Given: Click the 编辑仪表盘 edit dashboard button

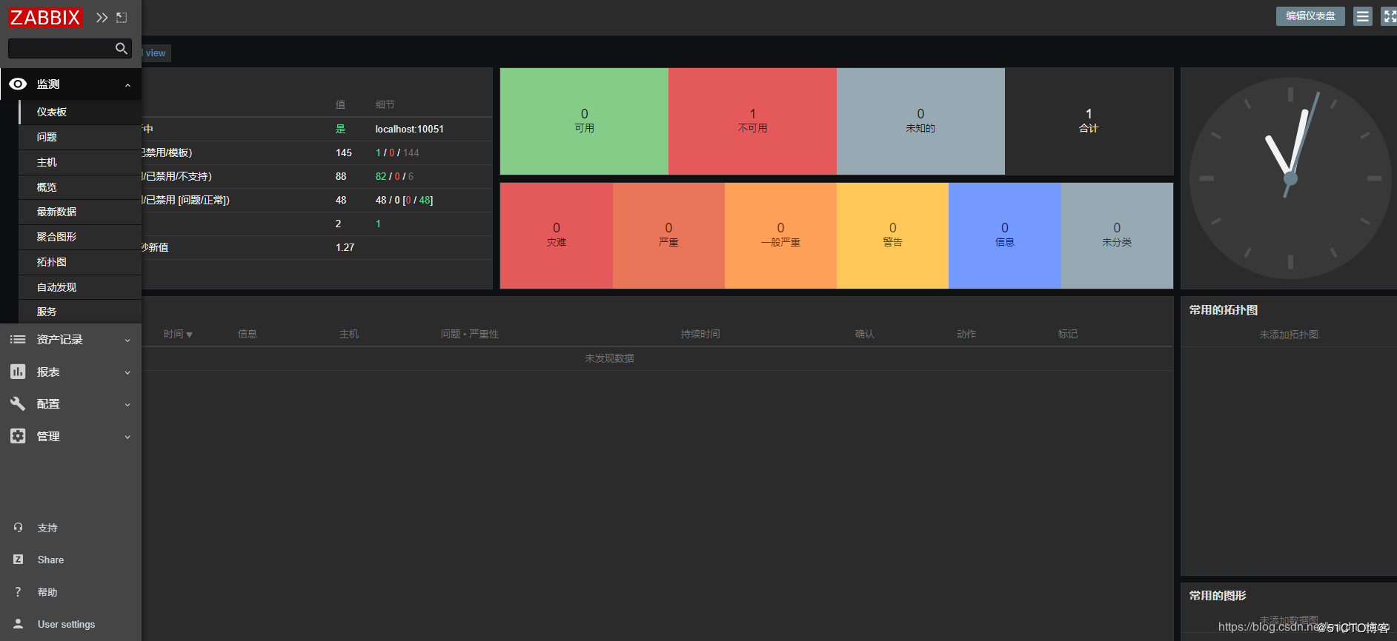Looking at the screenshot, I should (x=1310, y=16).
